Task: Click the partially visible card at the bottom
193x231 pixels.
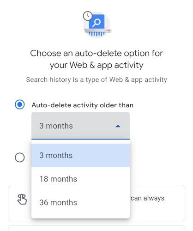Action: pos(96,228)
